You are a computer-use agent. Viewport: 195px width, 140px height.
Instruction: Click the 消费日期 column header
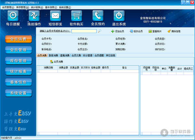48,68
